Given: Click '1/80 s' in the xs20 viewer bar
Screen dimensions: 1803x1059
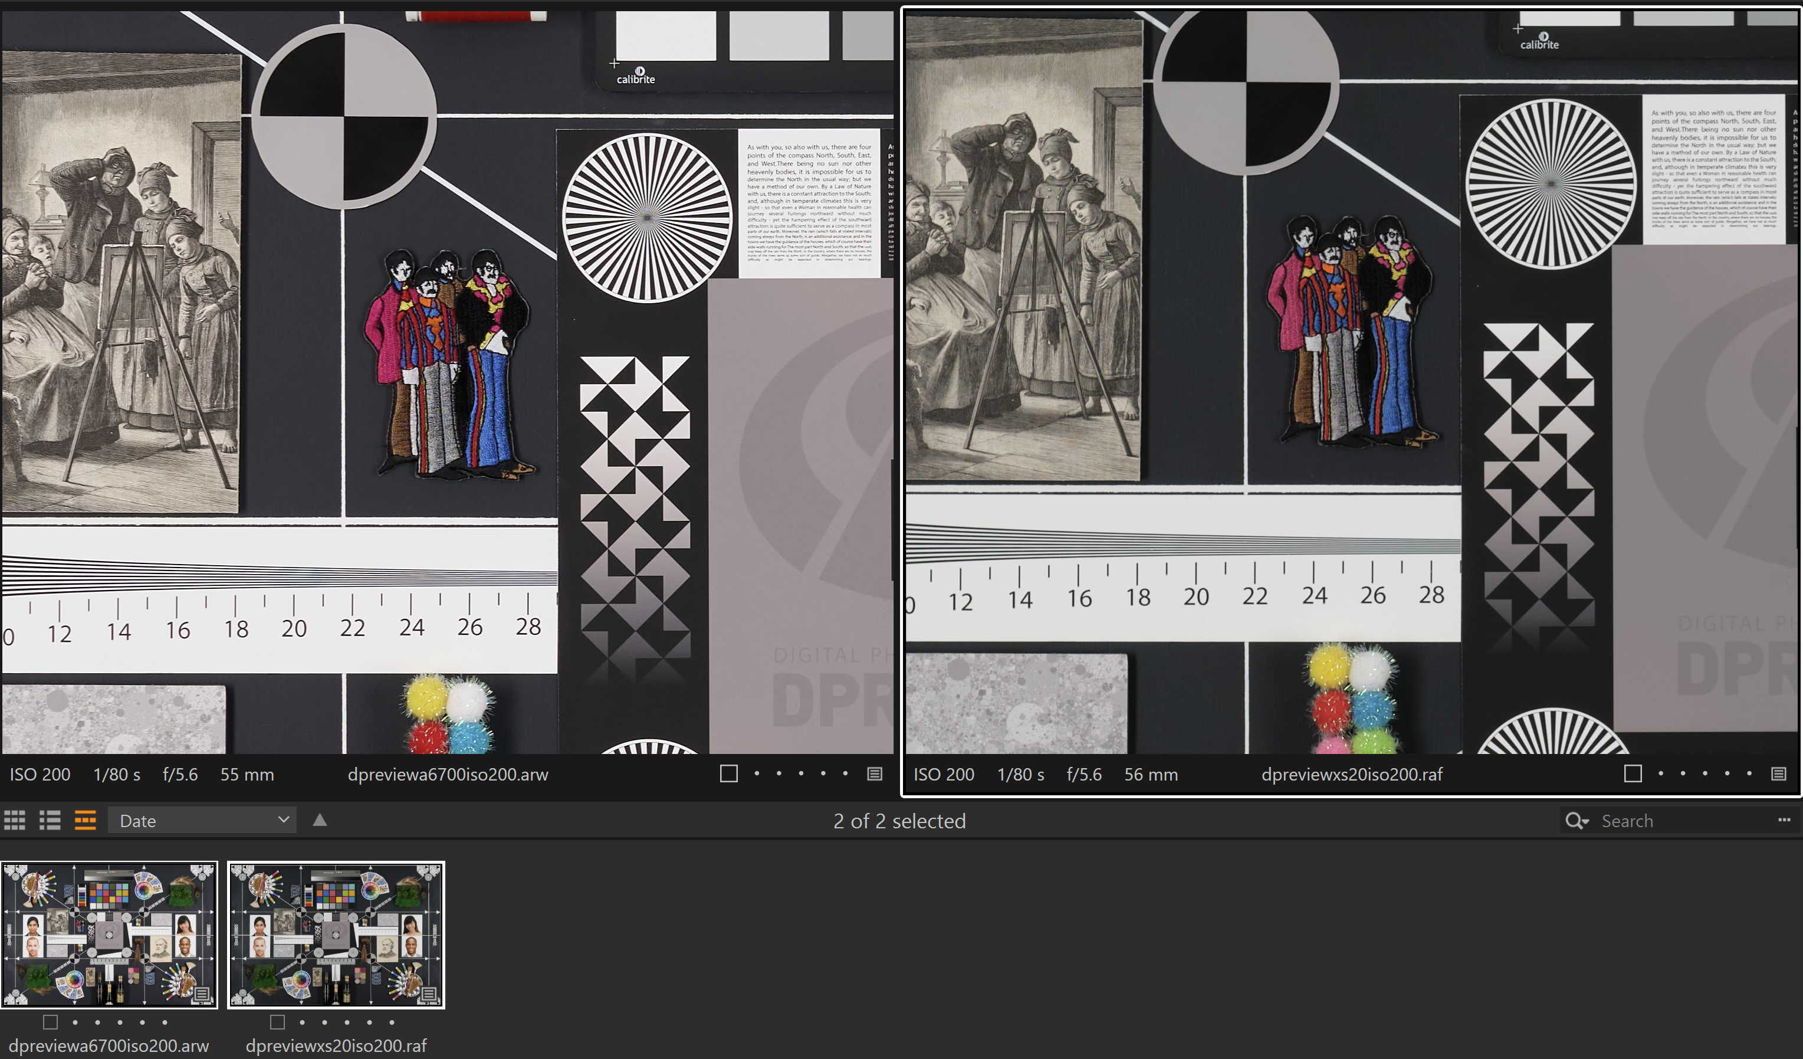Looking at the screenshot, I should point(1021,774).
